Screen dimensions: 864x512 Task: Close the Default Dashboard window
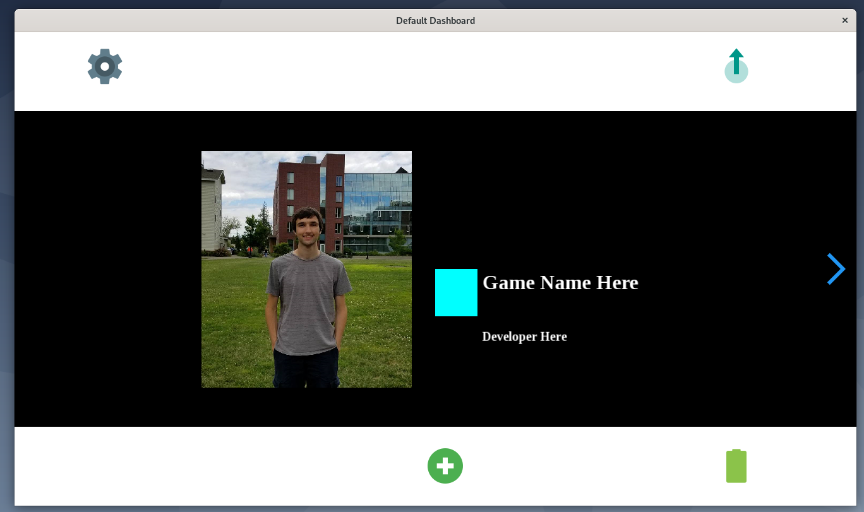[x=844, y=20]
